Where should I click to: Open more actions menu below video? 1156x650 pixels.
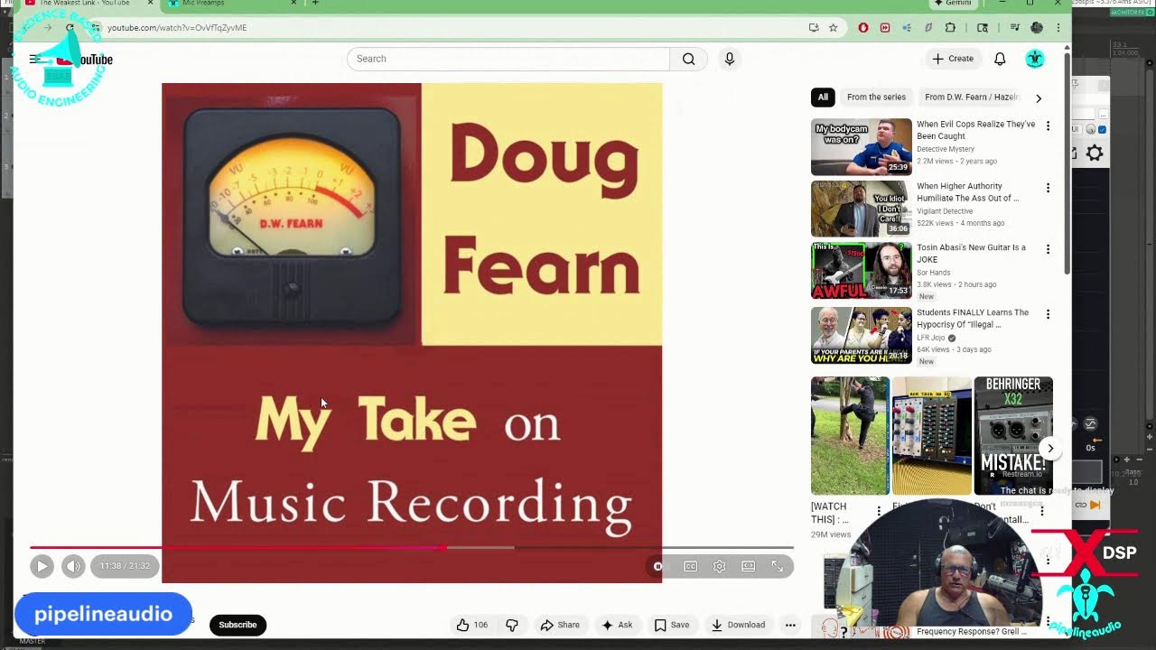click(790, 625)
